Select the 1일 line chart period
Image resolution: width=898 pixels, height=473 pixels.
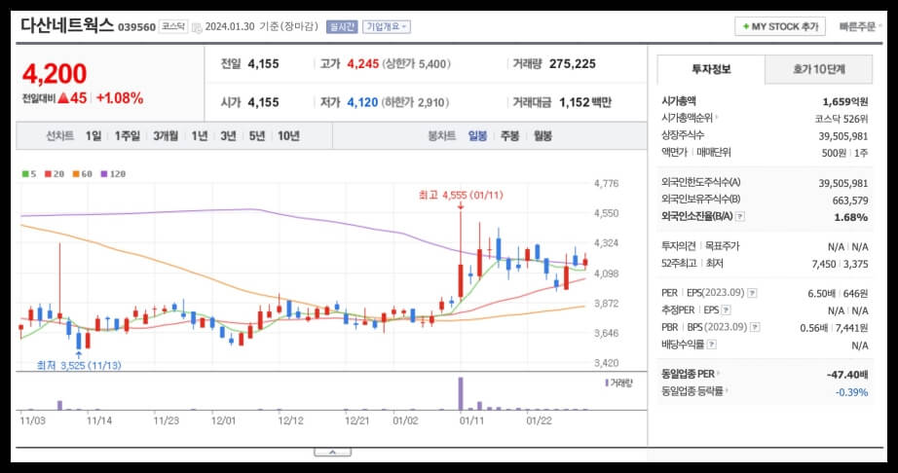pos(94,136)
